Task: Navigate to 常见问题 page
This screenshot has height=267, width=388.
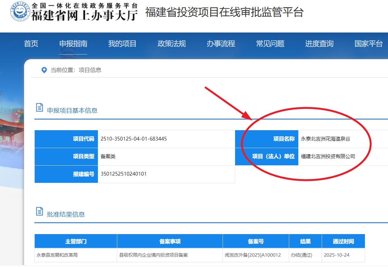Action: click(270, 44)
